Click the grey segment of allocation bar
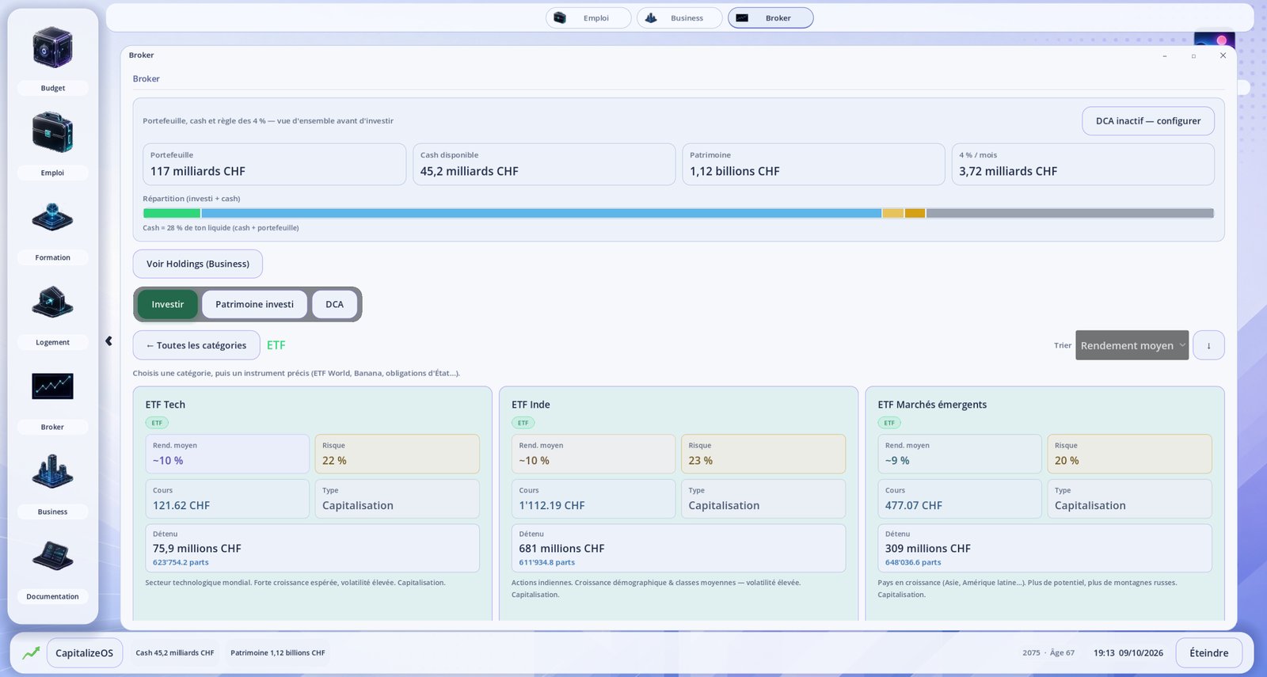 click(x=1070, y=213)
